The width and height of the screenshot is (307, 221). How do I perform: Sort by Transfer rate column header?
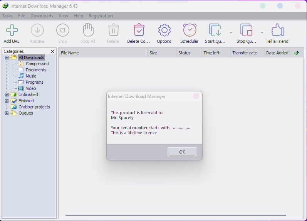(x=247, y=53)
